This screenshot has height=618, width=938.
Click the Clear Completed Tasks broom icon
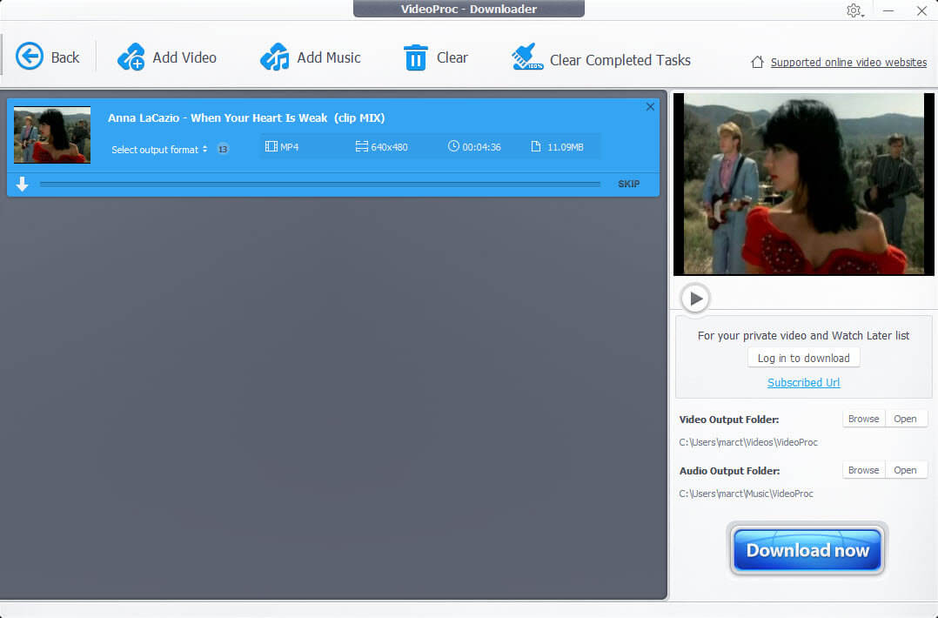[527, 57]
